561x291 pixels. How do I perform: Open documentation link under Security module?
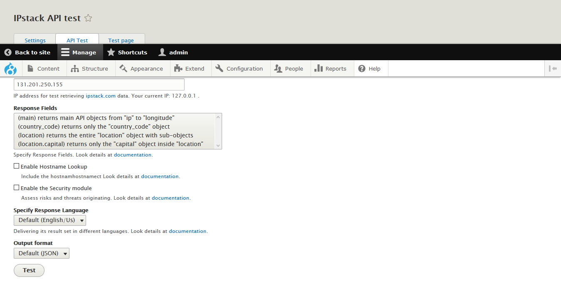coord(171,198)
